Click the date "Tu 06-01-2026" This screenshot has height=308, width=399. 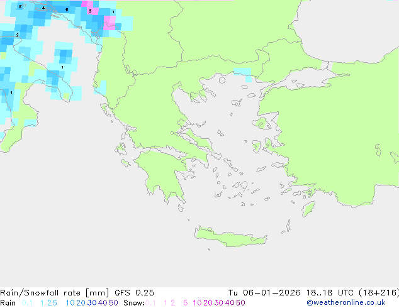pyautogui.click(x=264, y=293)
